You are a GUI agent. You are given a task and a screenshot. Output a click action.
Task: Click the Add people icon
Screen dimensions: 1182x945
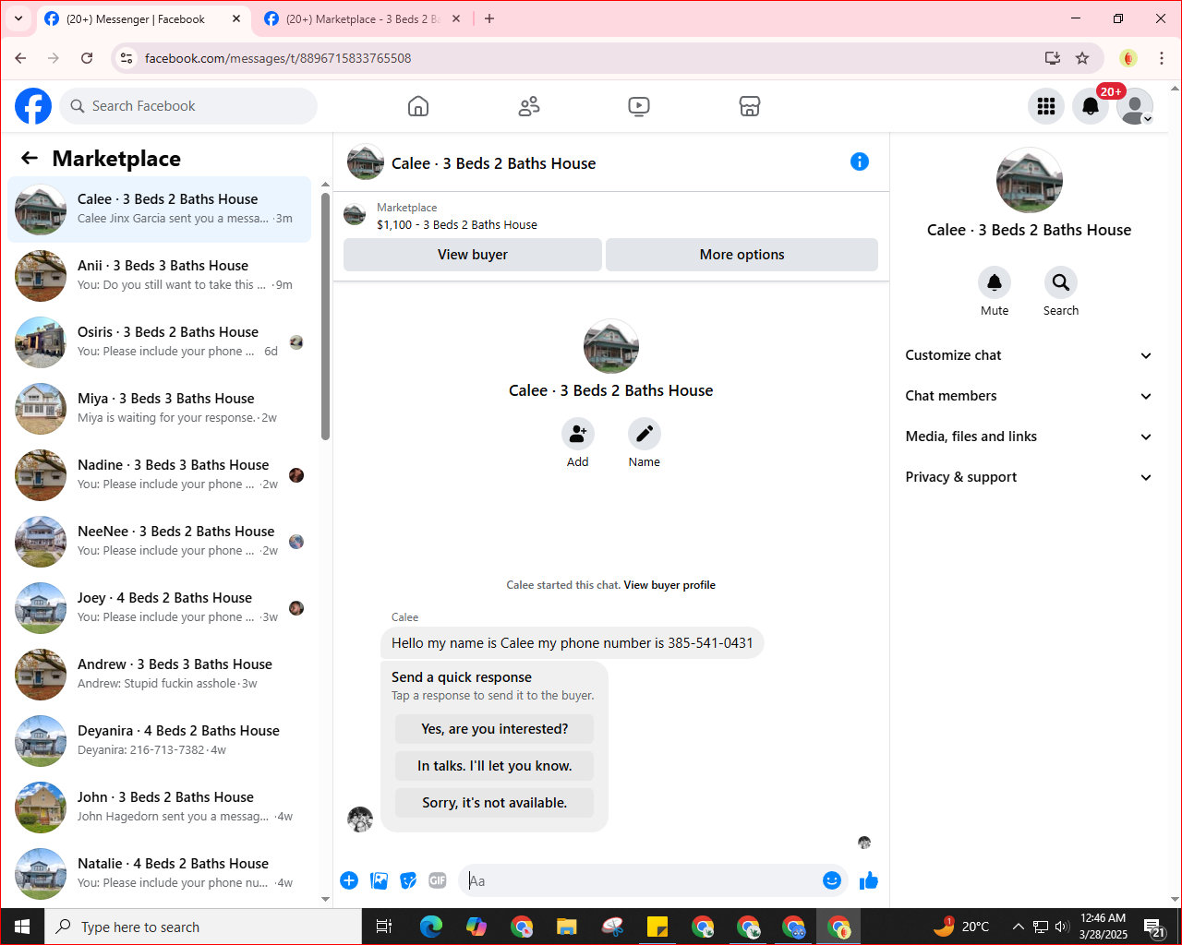(x=578, y=434)
